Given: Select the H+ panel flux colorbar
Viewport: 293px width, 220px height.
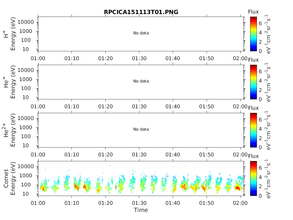Looking at the screenshot, I should 254,34.
